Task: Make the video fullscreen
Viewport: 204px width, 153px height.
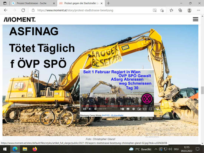Action: (150, 109)
